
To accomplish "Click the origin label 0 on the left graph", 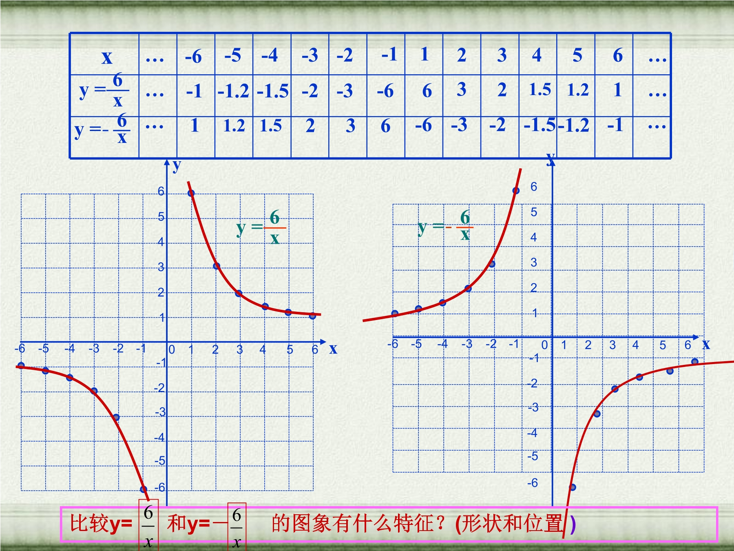I will coord(172,350).
